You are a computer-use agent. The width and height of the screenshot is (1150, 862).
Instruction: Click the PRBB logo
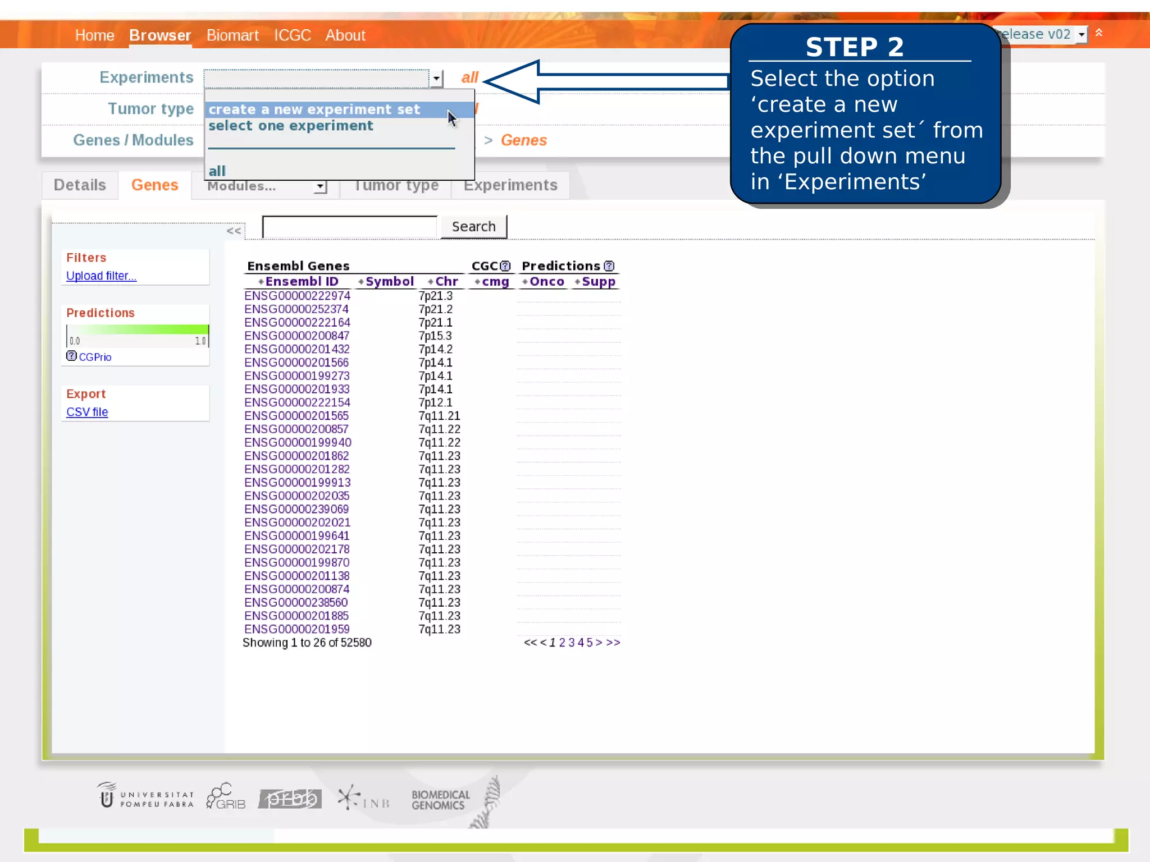(290, 799)
